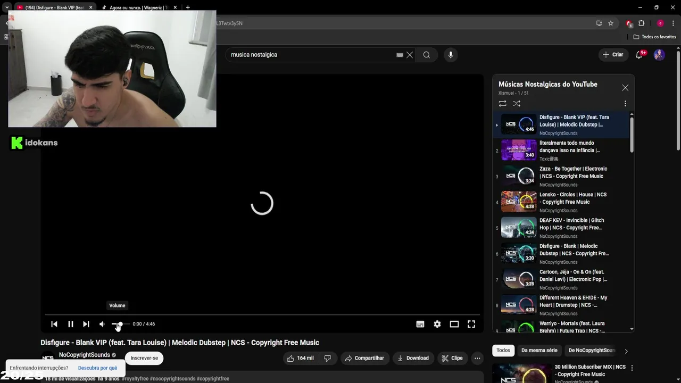
Task: Toggle playlist loop
Action: coord(502,104)
